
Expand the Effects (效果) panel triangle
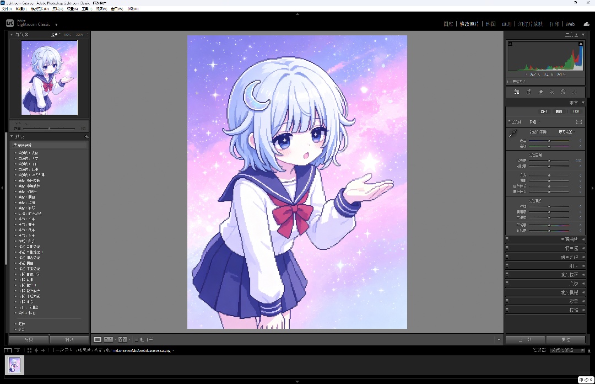coord(583,301)
